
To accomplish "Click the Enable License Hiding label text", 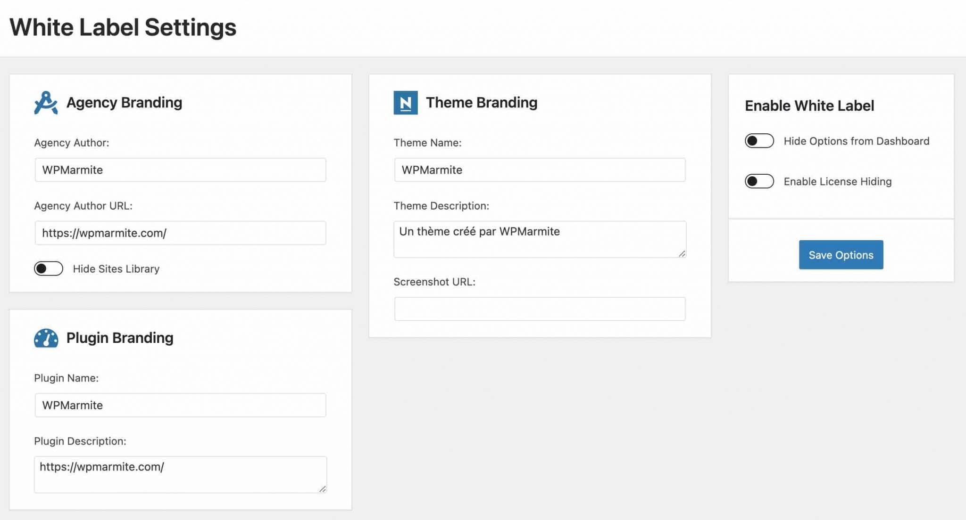I will click(x=838, y=182).
